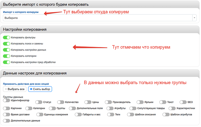Toggle on the 'Цены' data group
Screen dimensions: 201x127
(88, 102)
